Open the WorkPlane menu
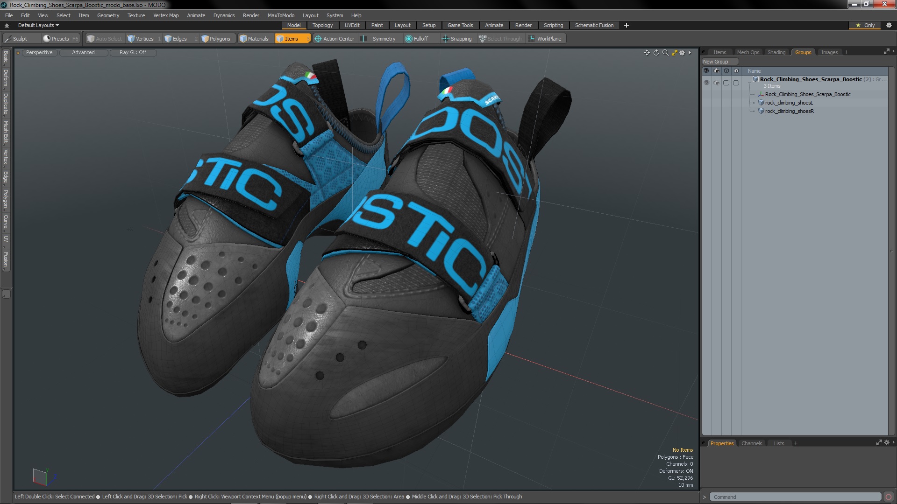The width and height of the screenshot is (897, 504). click(545, 39)
